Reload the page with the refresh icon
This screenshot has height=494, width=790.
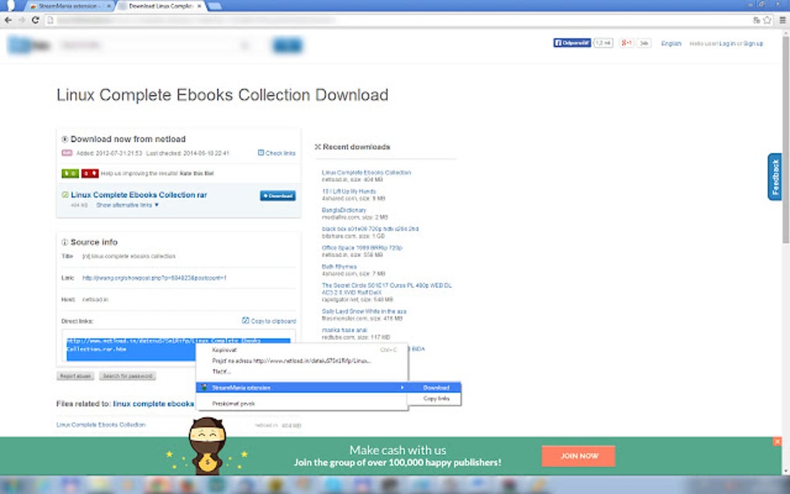[x=36, y=21]
